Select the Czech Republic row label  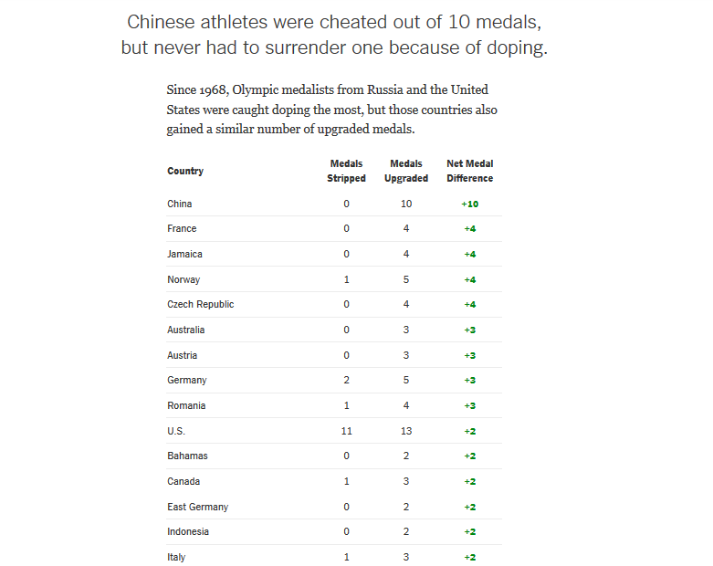point(200,305)
